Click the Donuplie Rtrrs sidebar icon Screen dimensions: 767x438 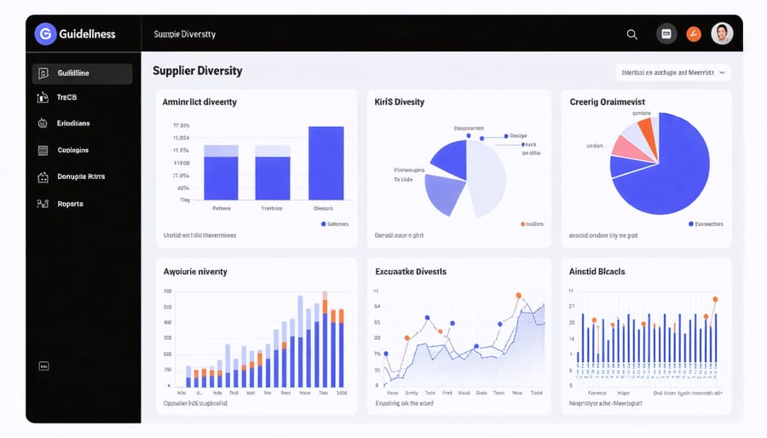click(43, 177)
